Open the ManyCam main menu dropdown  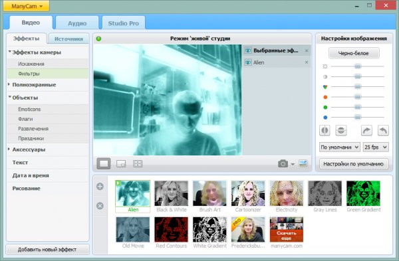pyautogui.click(x=26, y=6)
